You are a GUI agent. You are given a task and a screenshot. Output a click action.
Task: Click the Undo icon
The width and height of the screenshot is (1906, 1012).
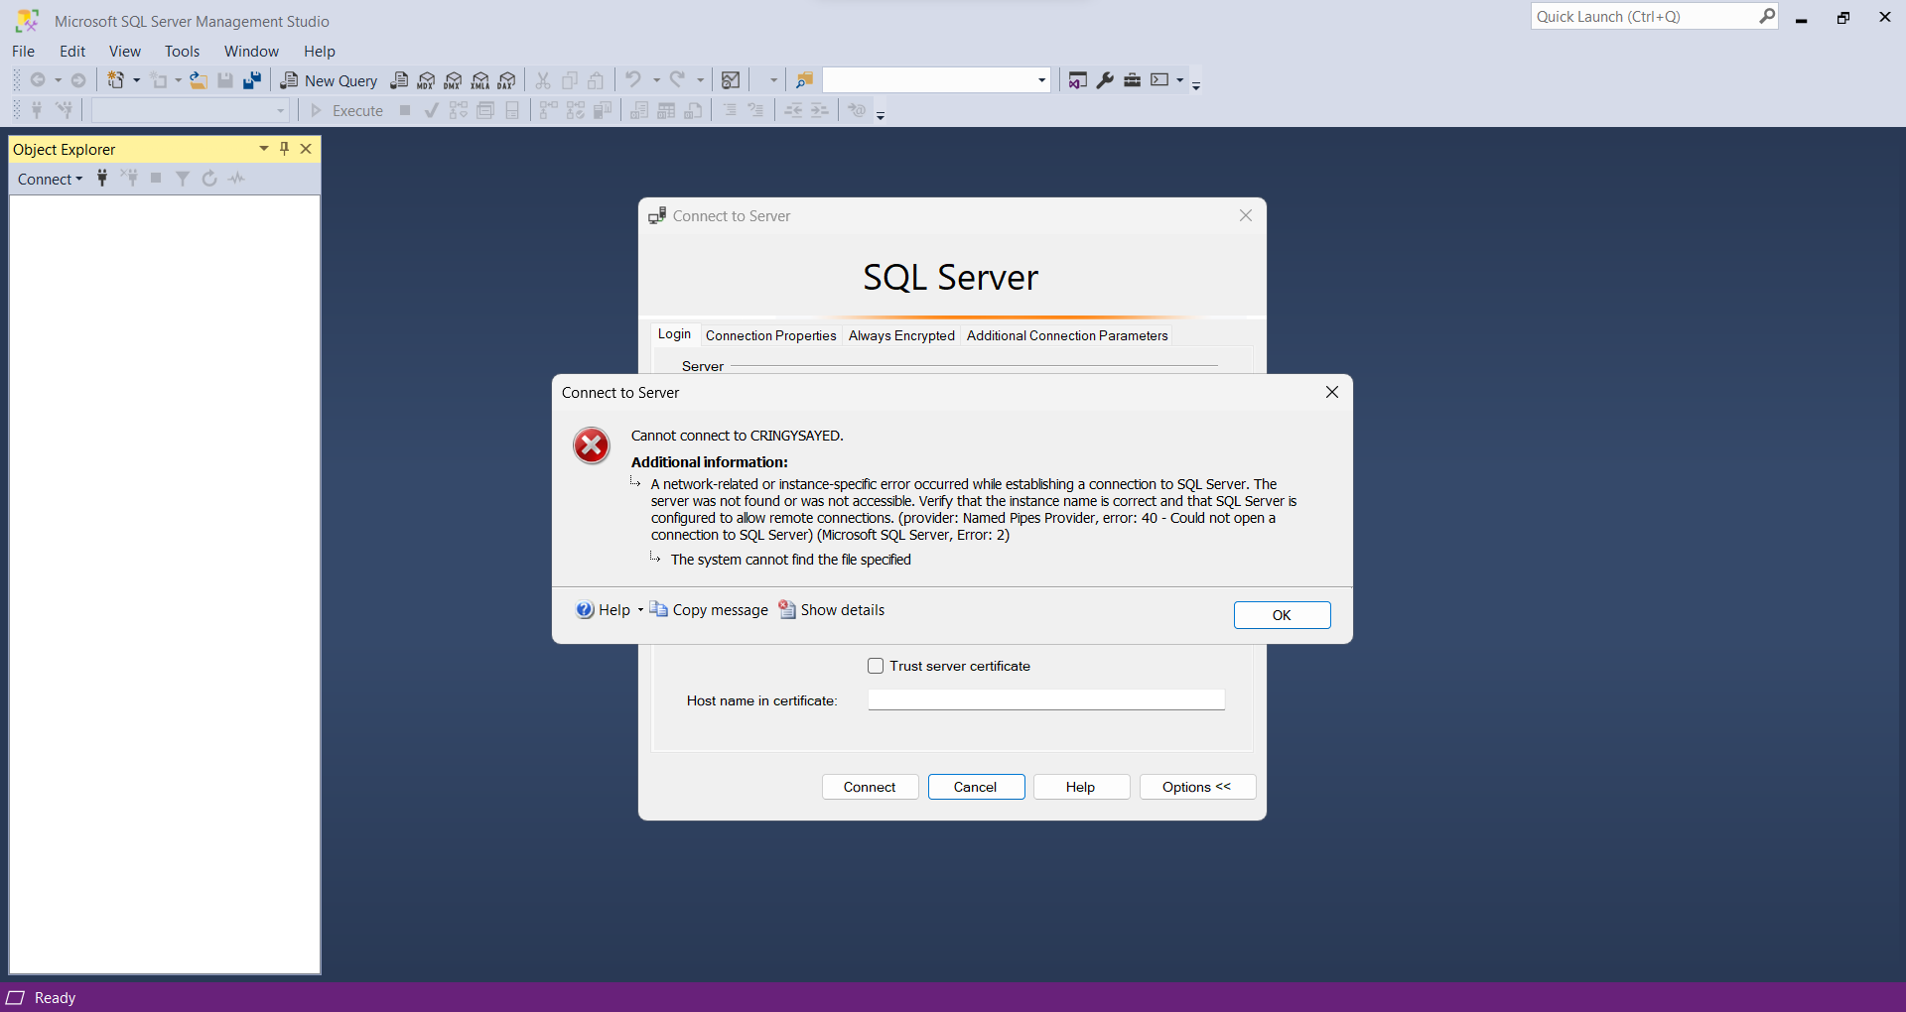(633, 80)
